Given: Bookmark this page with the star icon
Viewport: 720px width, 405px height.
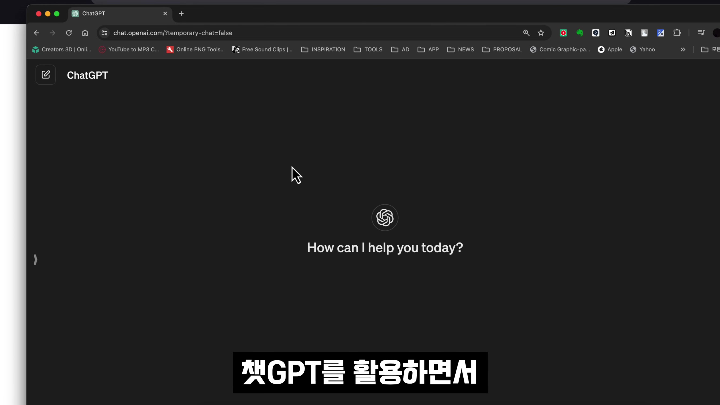Looking at the screenshot, I should 541,33.
